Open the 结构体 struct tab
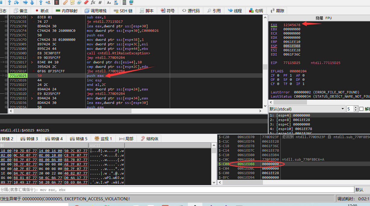This screenshot has width=370, height=206. pos(149,139)
